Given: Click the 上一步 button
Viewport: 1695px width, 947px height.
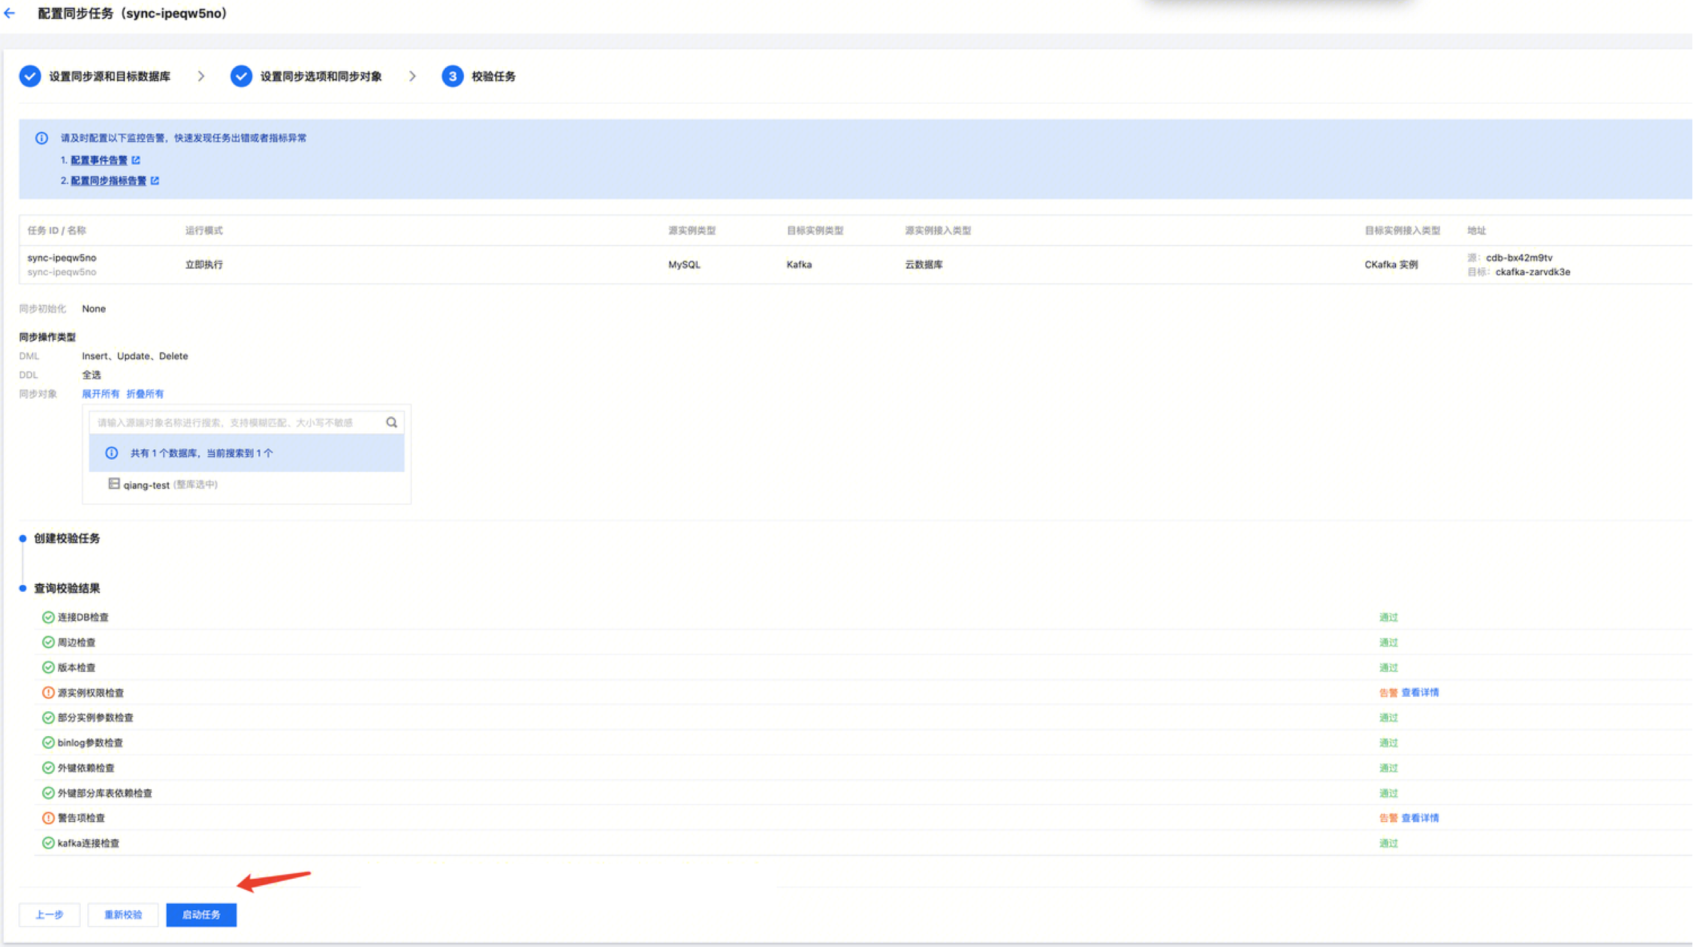Looking at the screenshot, I should coord(49,915).
